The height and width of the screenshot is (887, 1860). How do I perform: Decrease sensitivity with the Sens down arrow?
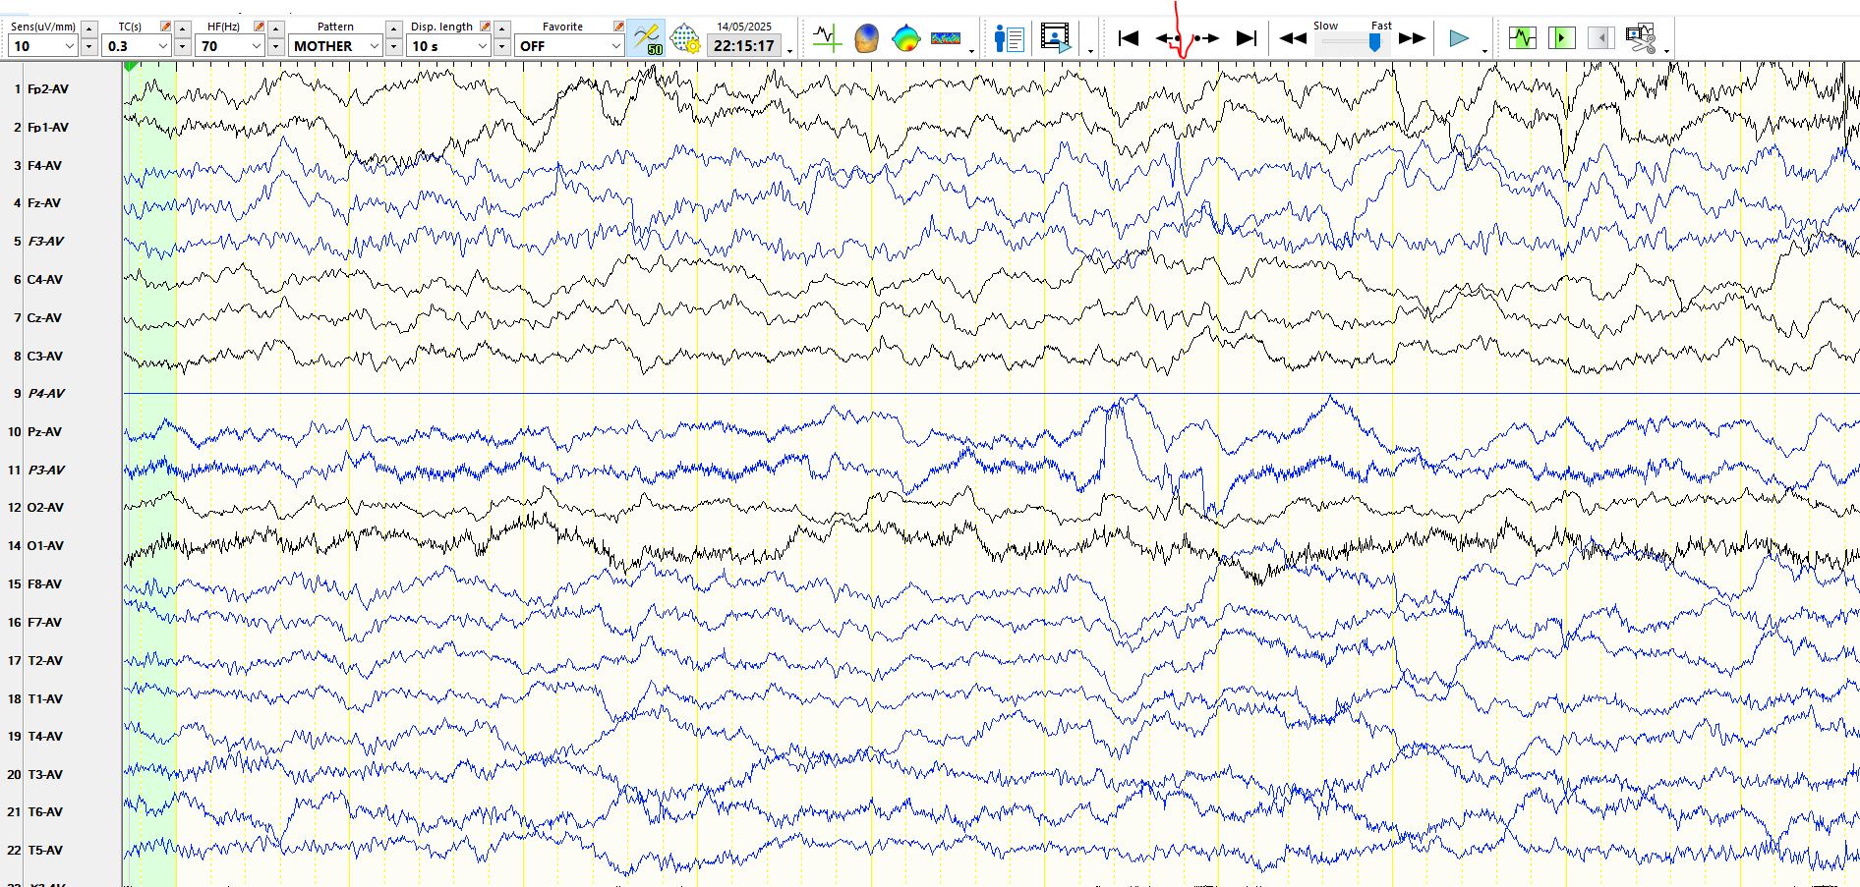[x=89, y=46]
